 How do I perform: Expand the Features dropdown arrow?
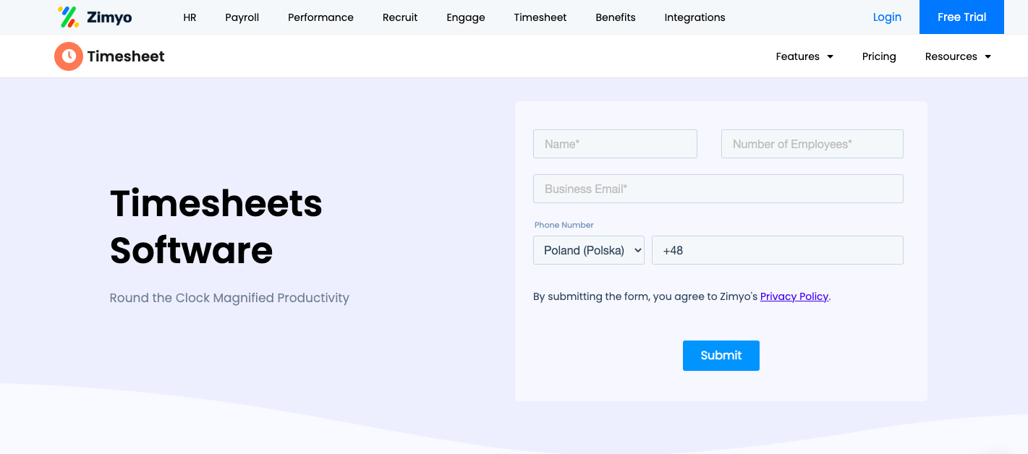click(830, 56)
